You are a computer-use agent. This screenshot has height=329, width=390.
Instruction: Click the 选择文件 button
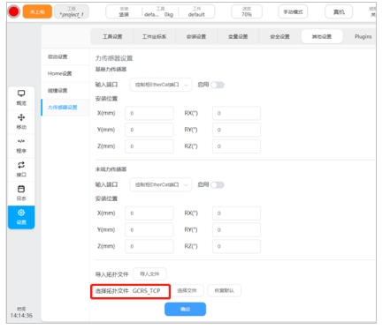tap(187, 290)
